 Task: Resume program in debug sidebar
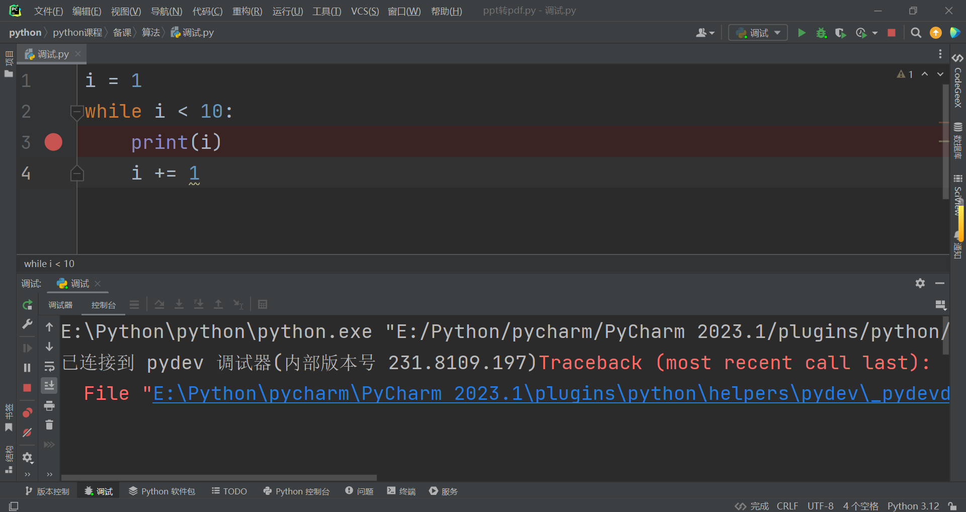pos(27,348)
